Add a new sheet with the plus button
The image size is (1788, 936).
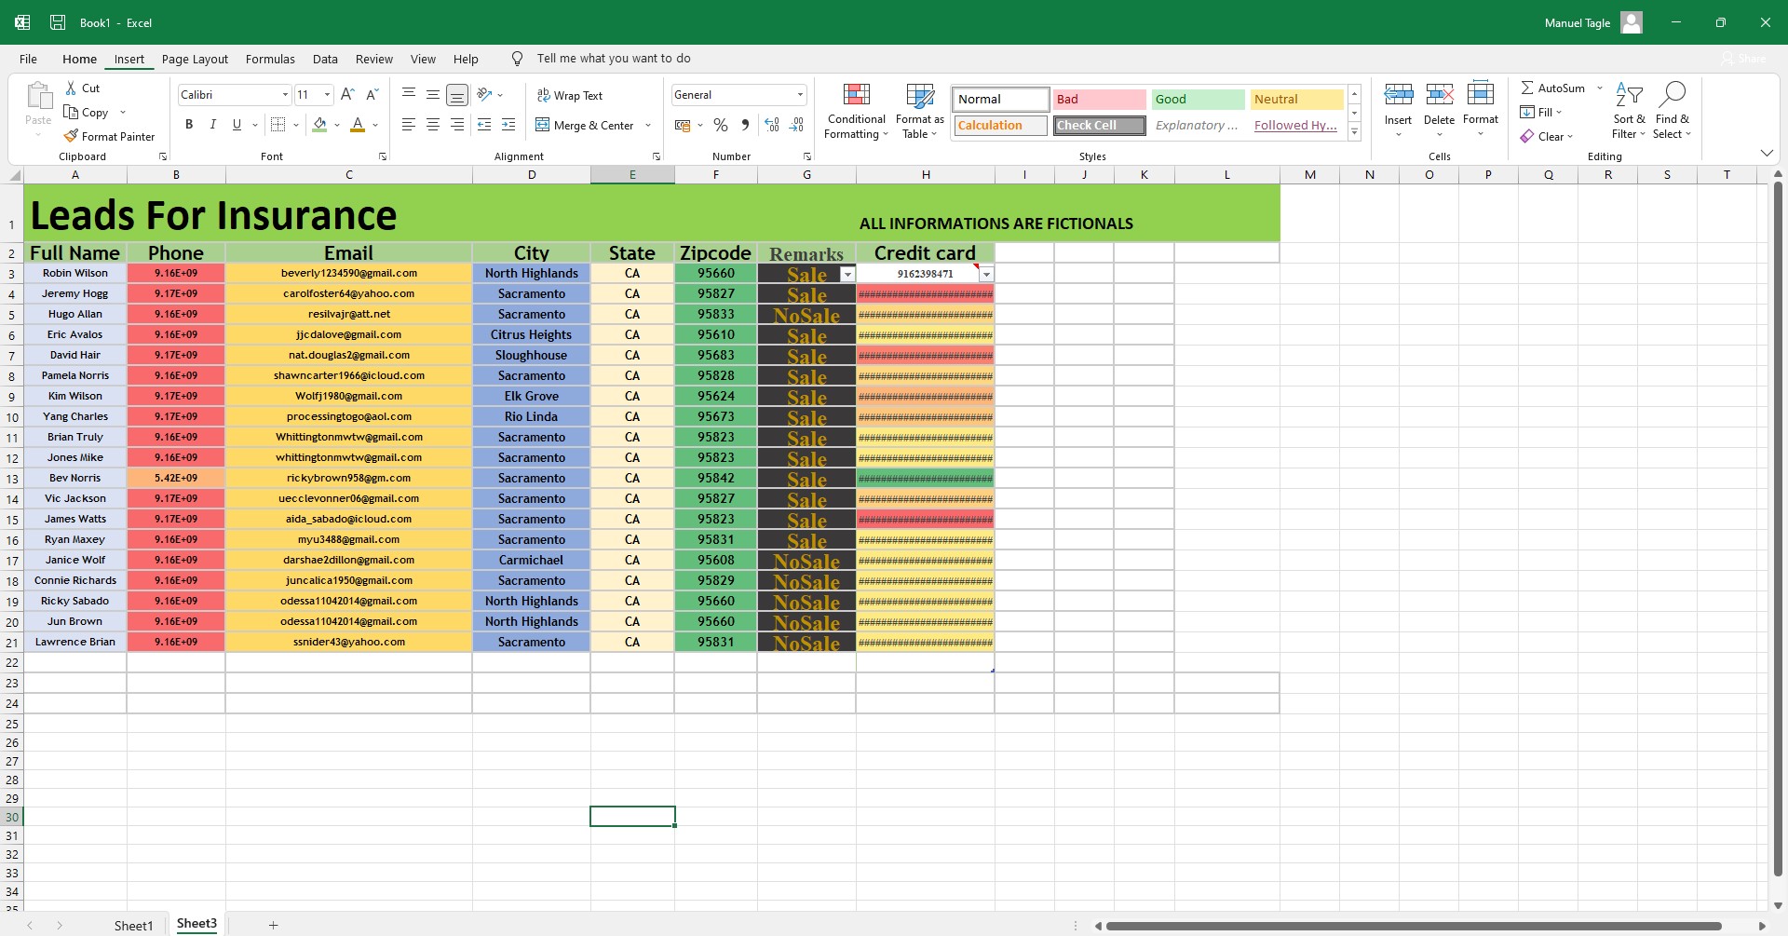click(273, 925)
